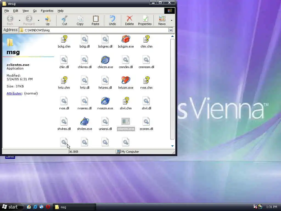
Task: Expand the Back history dropdown arrow
Action: pos(19,20)
